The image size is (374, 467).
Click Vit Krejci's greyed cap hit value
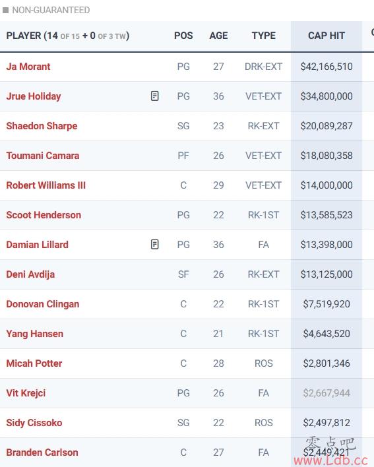327,393
